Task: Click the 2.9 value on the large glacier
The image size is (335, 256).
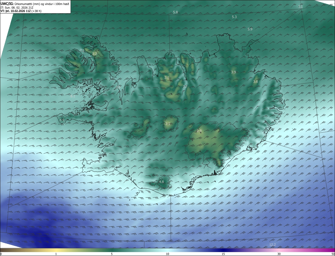Action: tap(199, 131)
